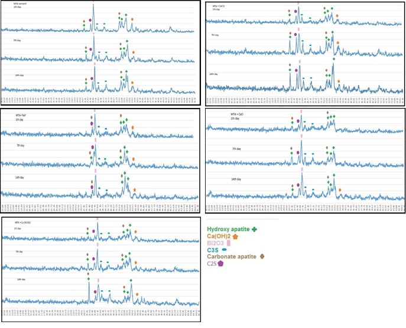Click the purple C2S pentagon in legend
The height and width of the screenshot is (328, 406).
click(220, 264)
